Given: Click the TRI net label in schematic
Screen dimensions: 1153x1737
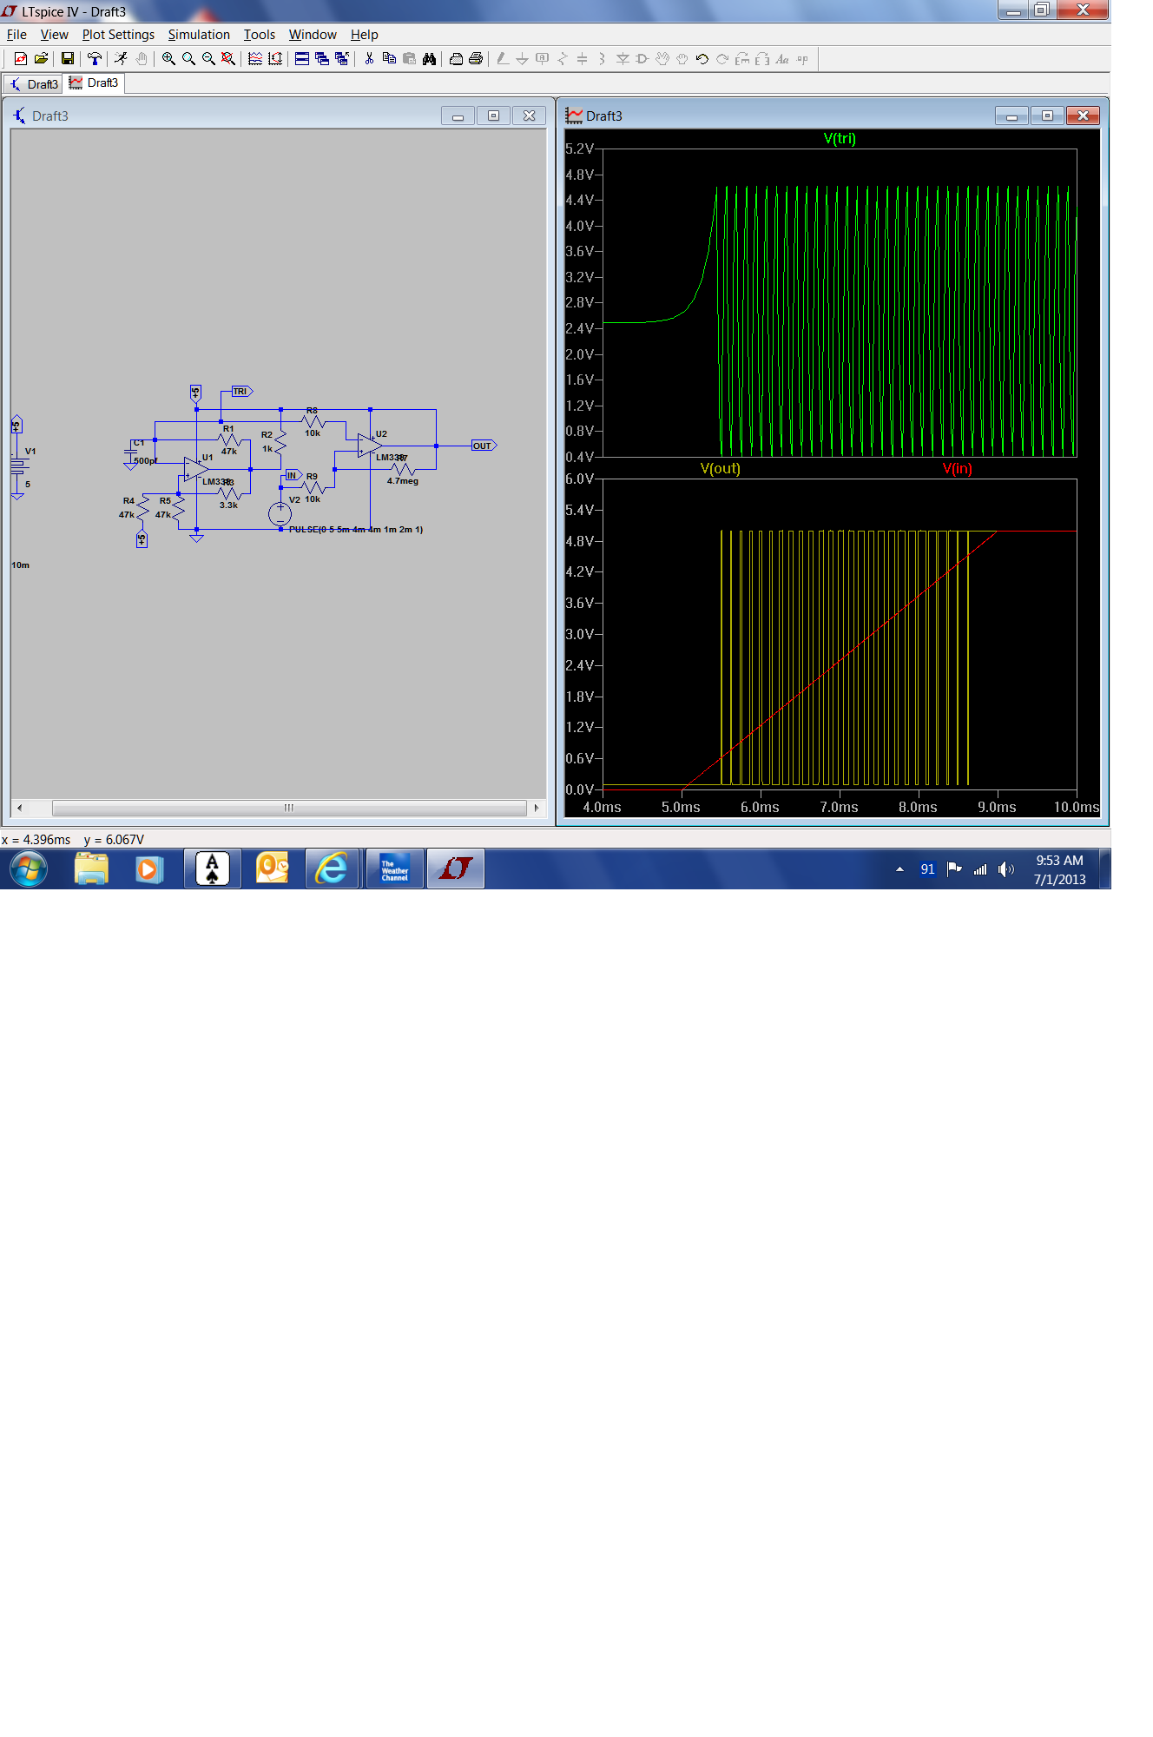Looking at the screenshot, I should coord(241,392).
